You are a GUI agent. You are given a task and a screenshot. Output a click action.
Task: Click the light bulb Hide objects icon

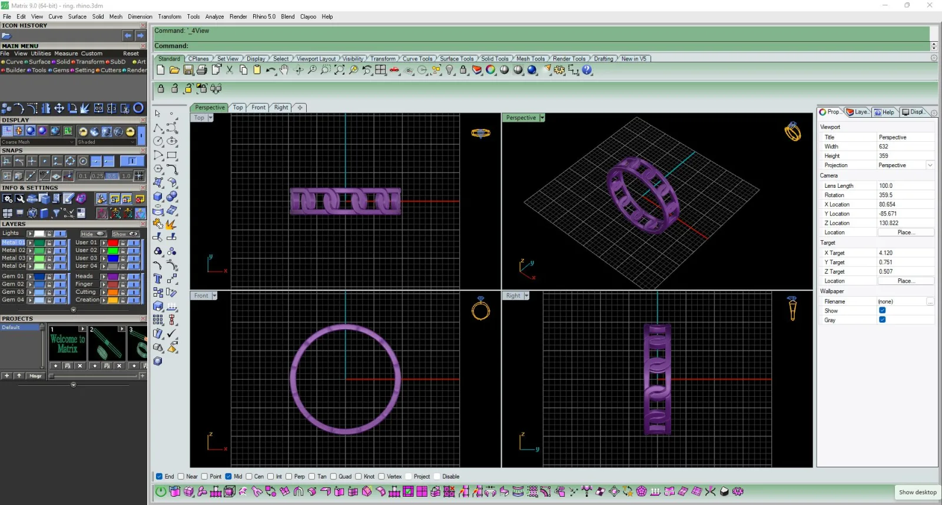[450, 70]
